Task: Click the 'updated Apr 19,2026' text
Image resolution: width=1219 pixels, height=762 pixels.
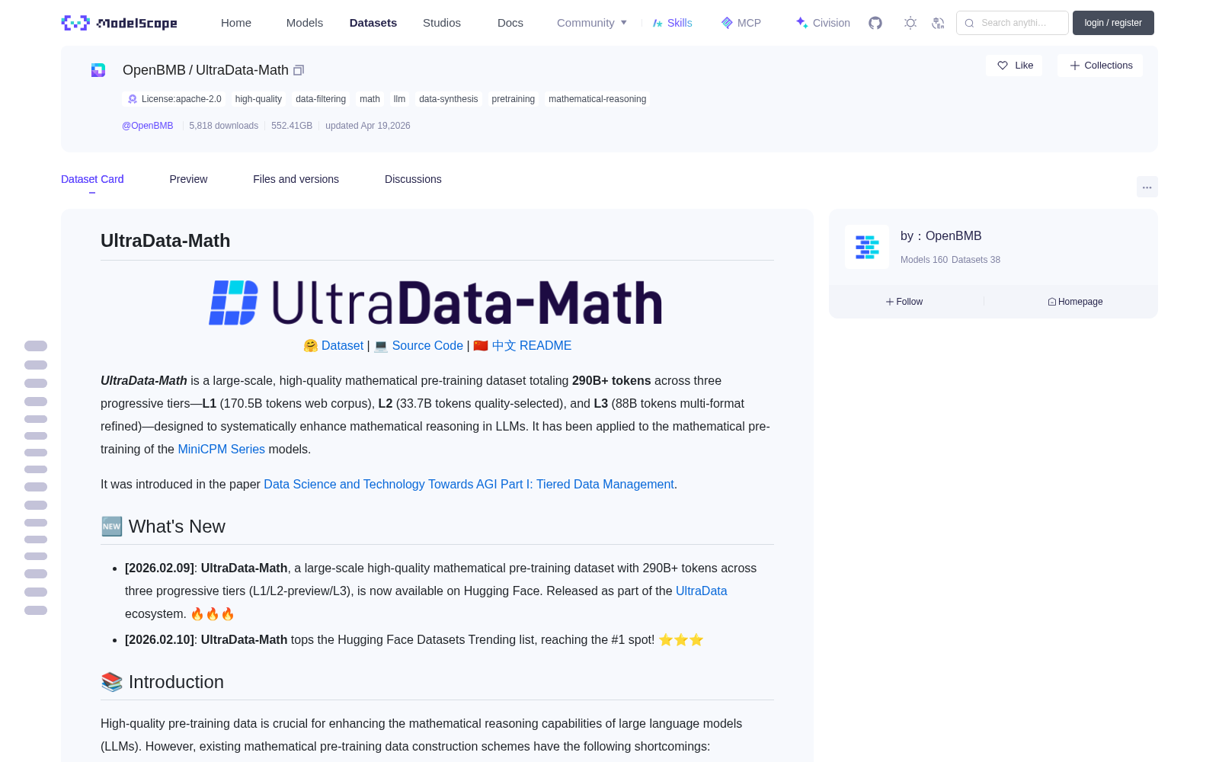Action: click(x=368, y=126)
